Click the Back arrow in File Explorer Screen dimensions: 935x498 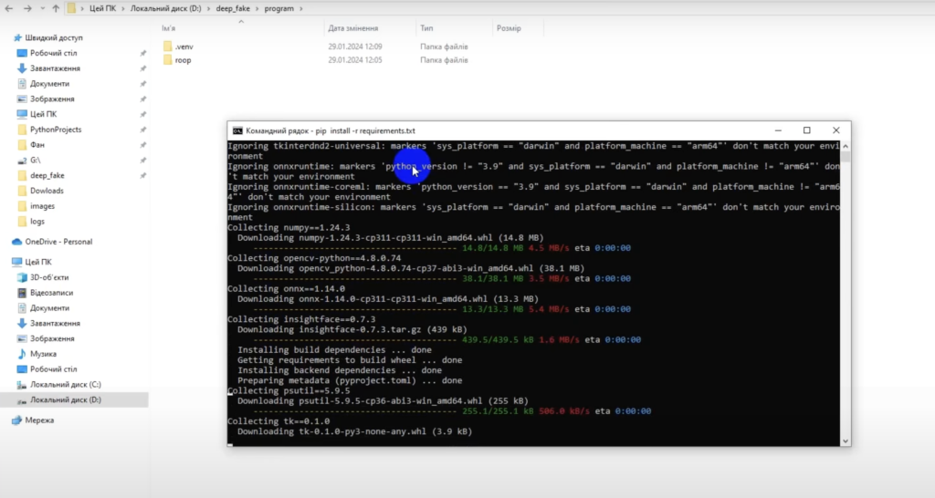tap(9, 8)
